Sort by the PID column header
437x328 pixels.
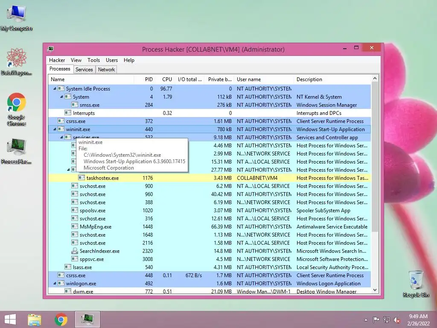click(144, 79)
